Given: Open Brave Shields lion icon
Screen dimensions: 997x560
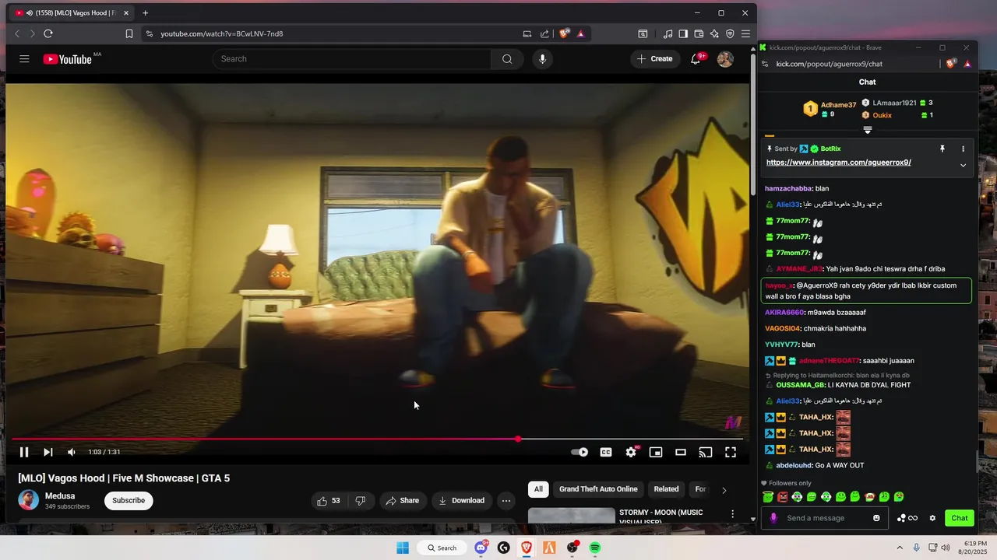Looking at the screenshot, I should 565,33.
